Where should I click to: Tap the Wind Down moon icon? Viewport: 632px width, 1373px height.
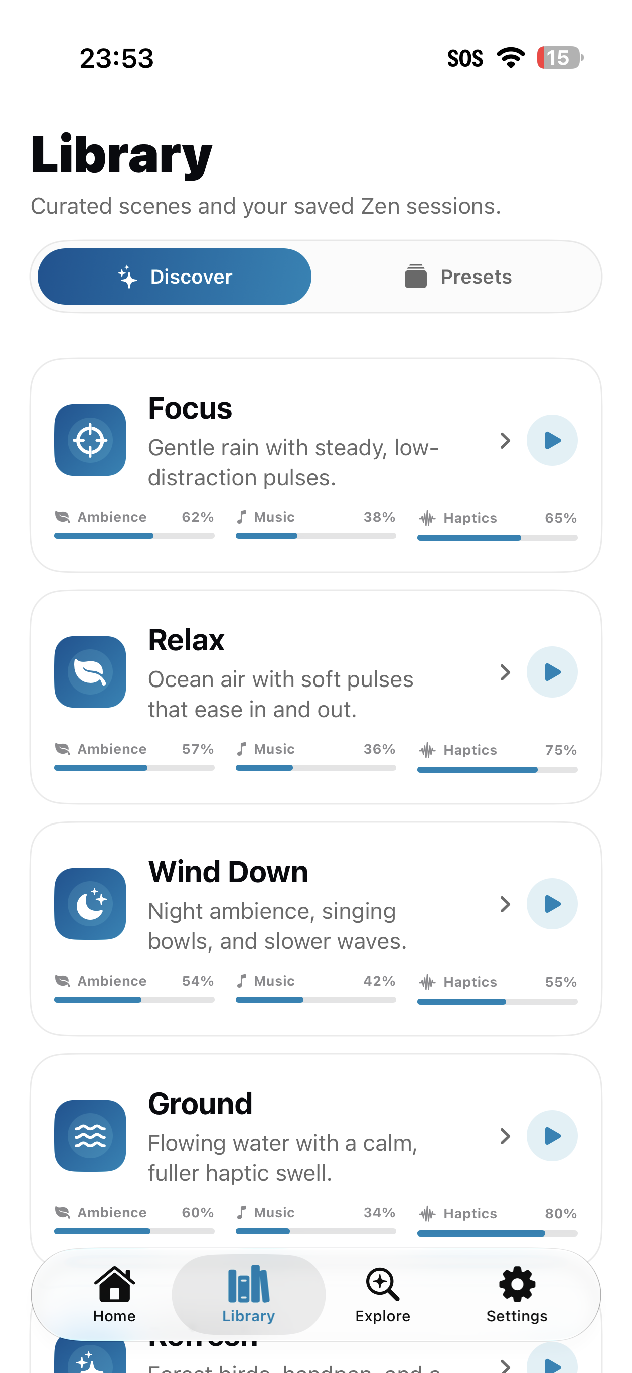[90, 904]
